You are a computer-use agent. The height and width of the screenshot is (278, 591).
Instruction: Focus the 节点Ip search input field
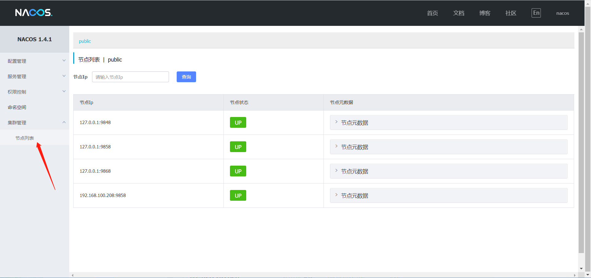131,77
